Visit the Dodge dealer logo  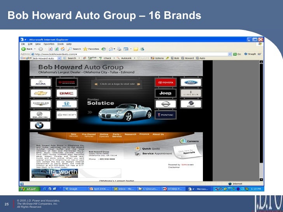pyautogui.click(x=66, y=83)
